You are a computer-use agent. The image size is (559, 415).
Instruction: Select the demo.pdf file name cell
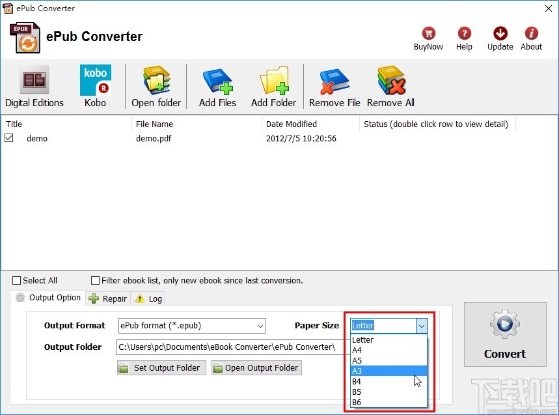click(154, 139)
